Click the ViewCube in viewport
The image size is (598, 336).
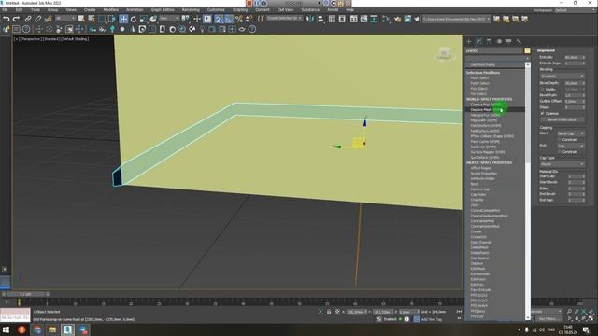coord(445,54)
